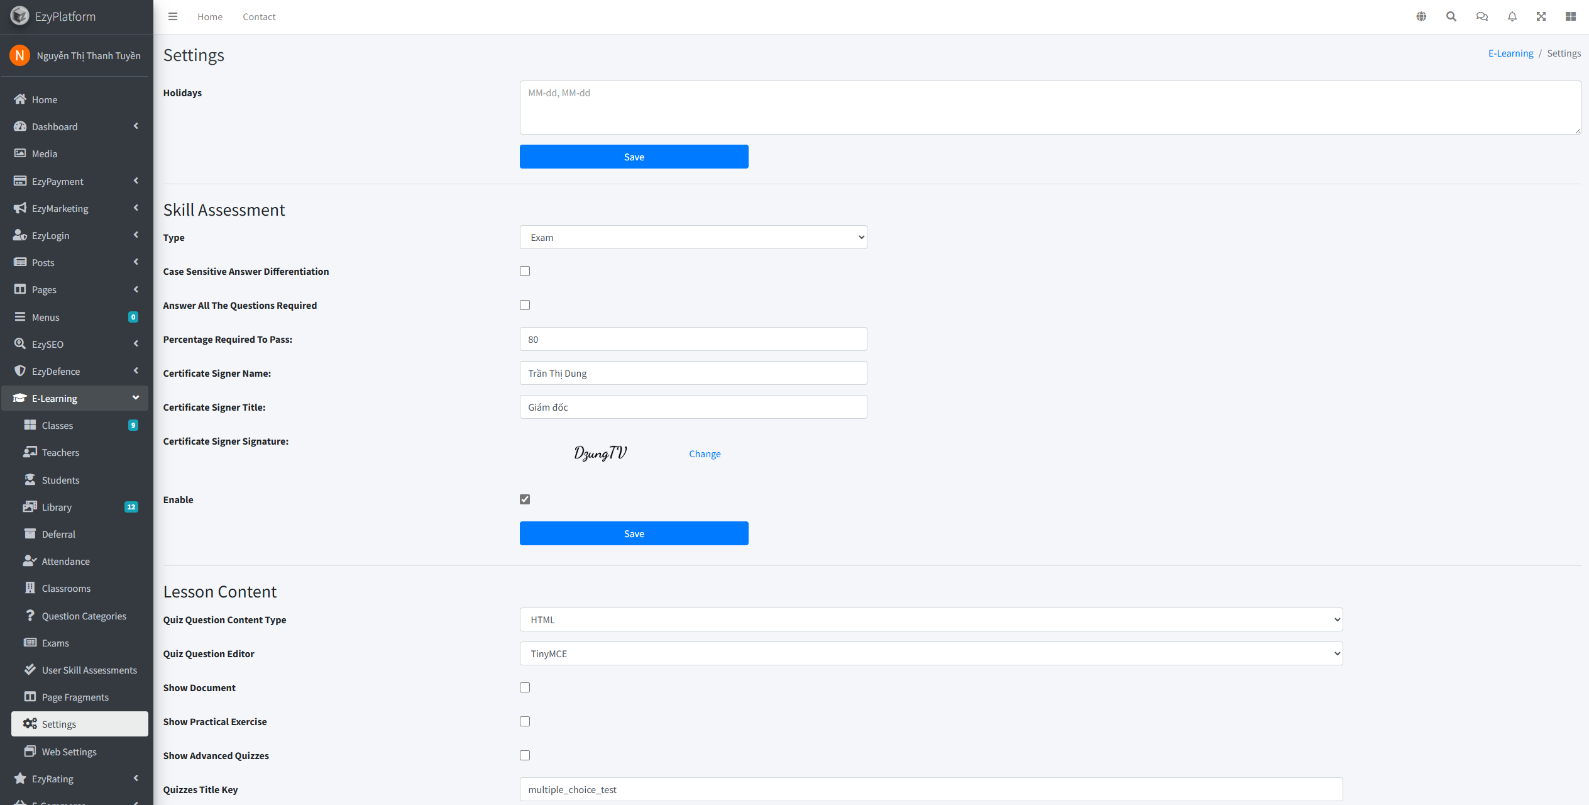1589x805 pixels.
Task: Open the Skill Assessment Type dropdown
Action: coord(693,237)
